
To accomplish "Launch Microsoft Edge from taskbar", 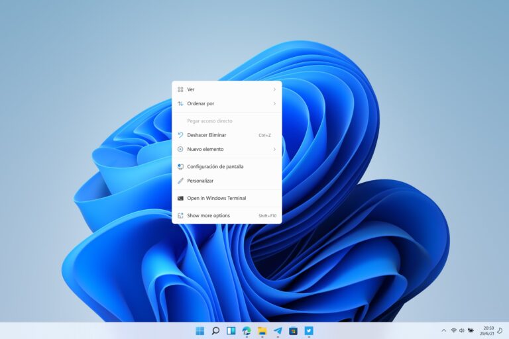I will tap(247, 331).
